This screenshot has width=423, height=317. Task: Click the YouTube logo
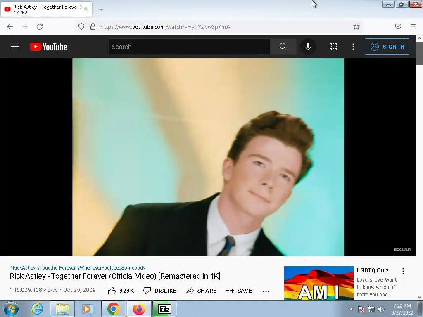tap(48, 47)
